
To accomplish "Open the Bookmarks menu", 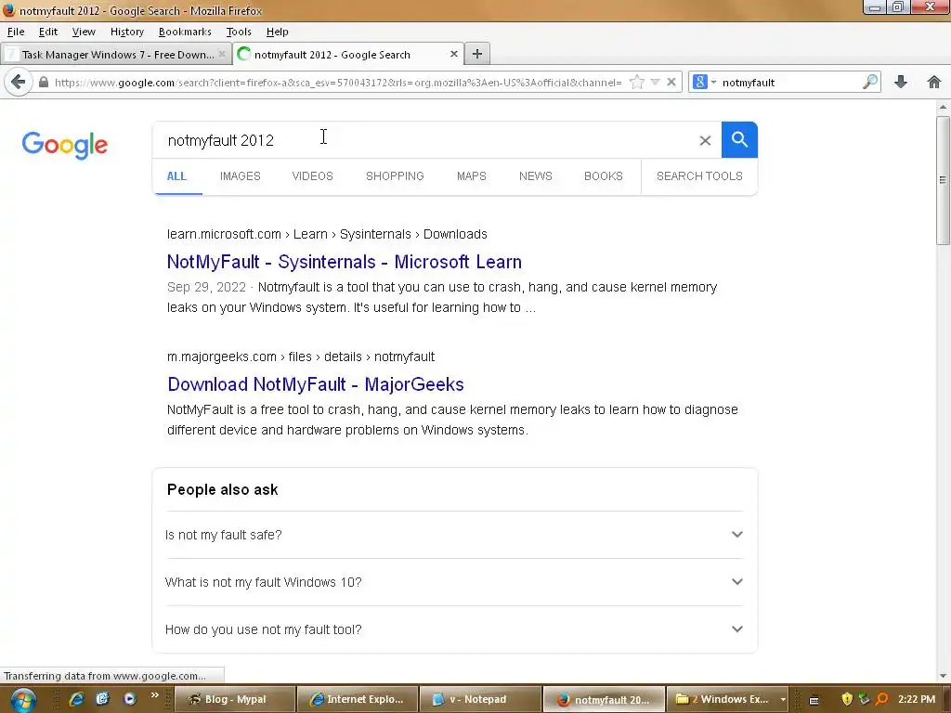I will coord(185,32).
